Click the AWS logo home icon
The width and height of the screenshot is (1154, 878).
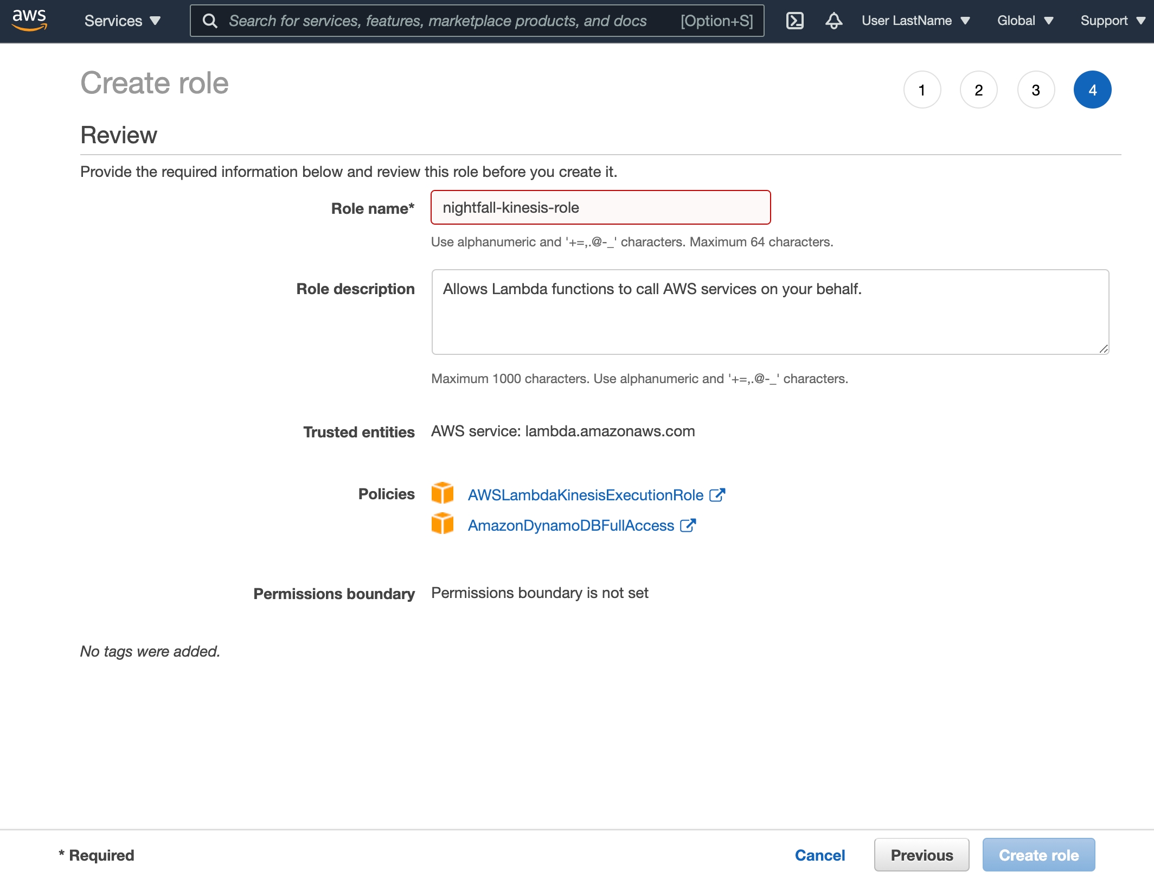[29, 21]
